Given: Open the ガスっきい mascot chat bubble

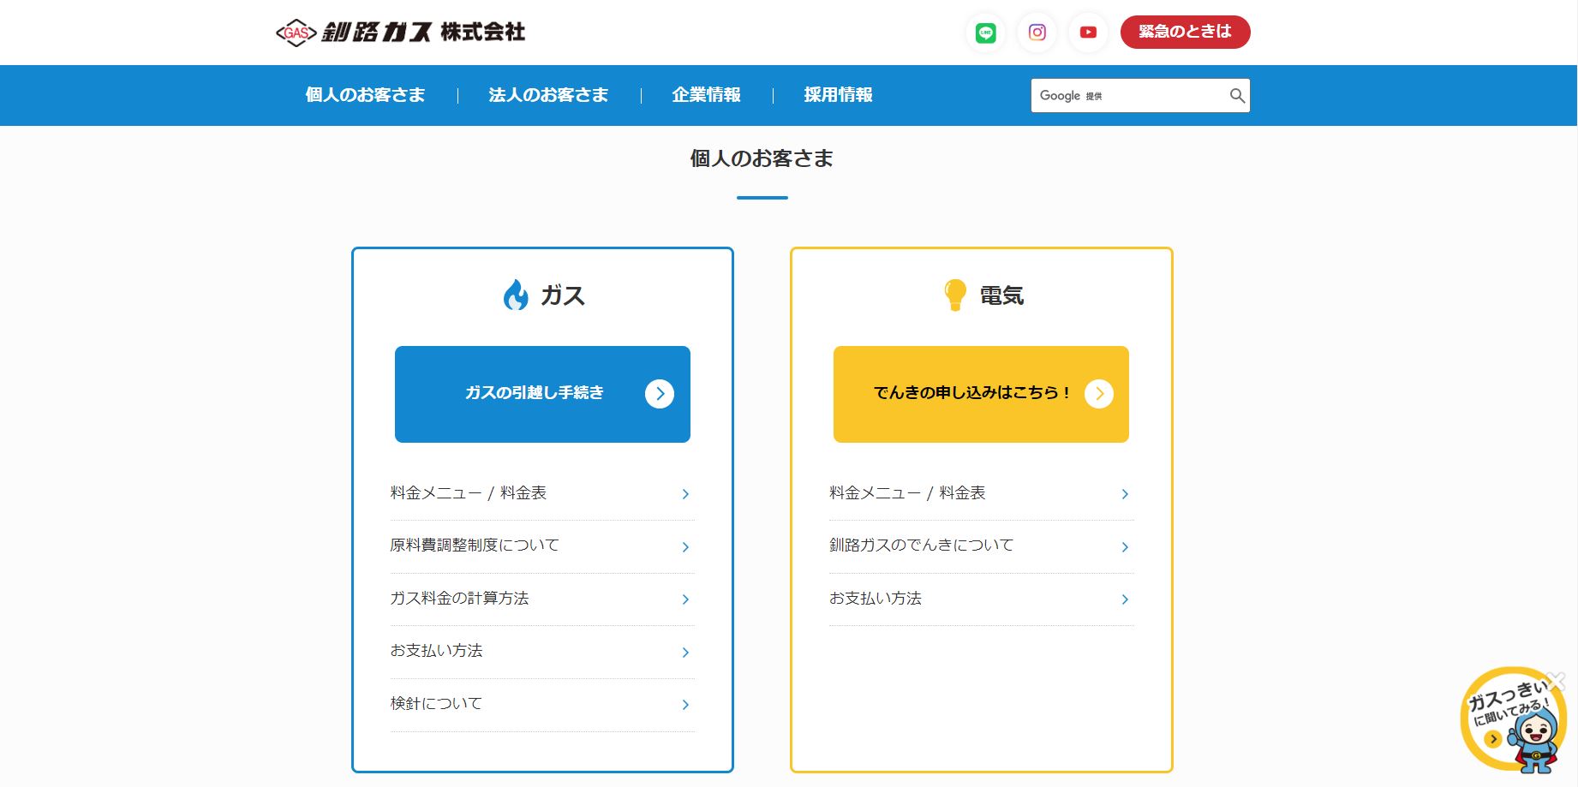Looking at the screenshot, I should coord(1514,721).
